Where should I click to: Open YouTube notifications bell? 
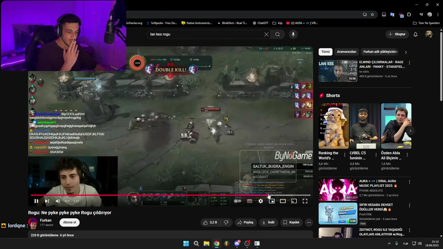(x=416, y=34)
